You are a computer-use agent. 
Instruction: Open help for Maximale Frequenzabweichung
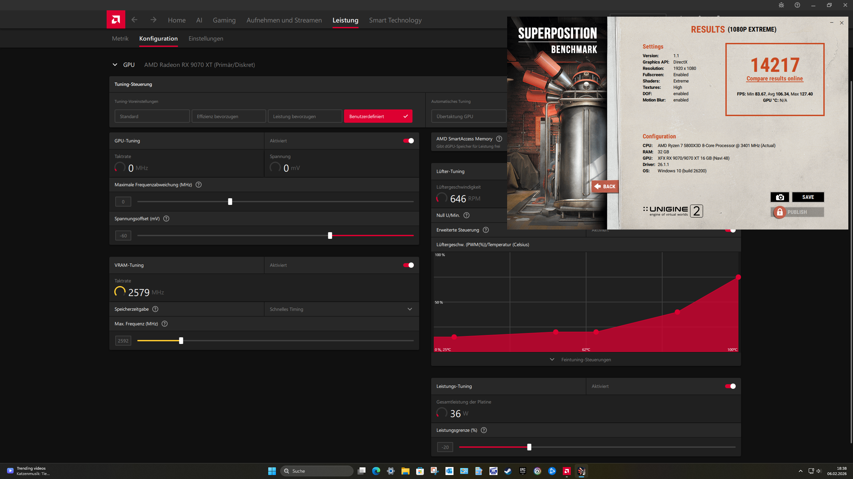point(199,185)
